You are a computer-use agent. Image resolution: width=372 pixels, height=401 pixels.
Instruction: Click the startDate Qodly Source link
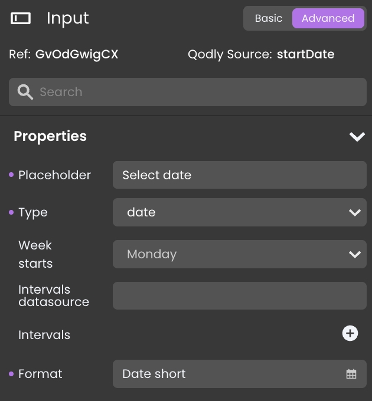305,54
